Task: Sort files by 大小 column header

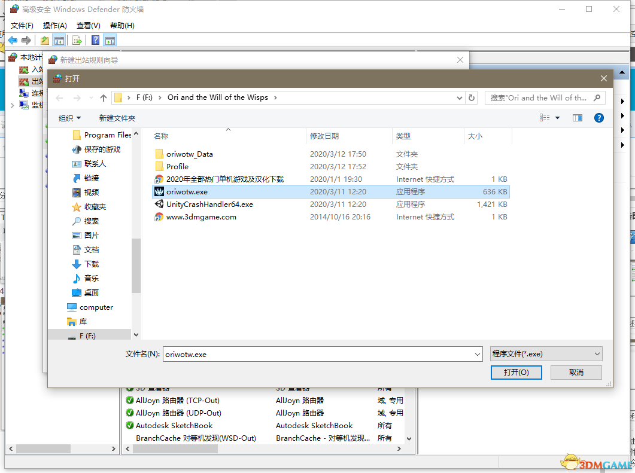Action: click(488, 136)
